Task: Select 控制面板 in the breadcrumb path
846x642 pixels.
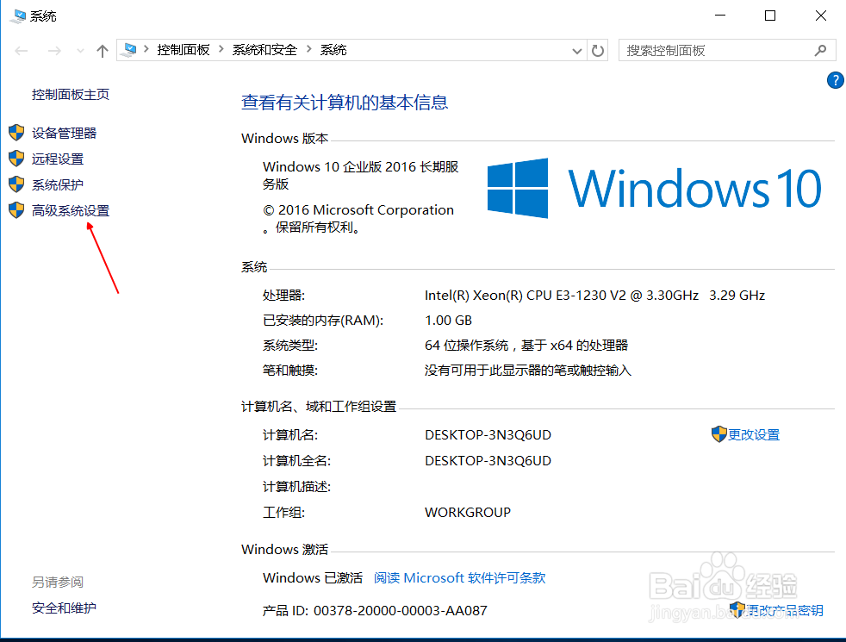Action: [x=184, y=50]
